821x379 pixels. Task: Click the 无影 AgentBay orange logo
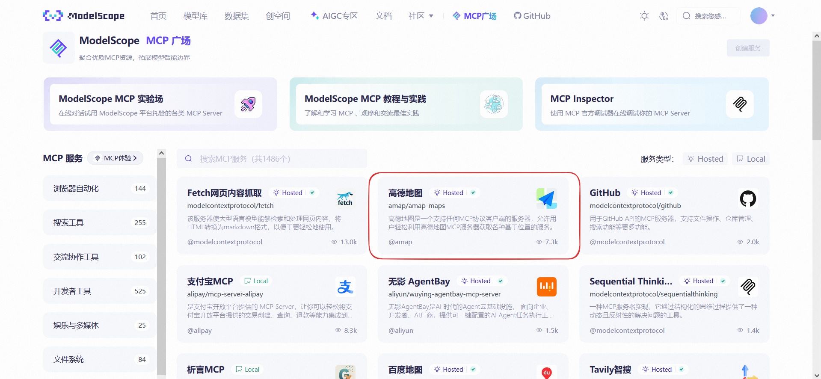coord(546,287)
